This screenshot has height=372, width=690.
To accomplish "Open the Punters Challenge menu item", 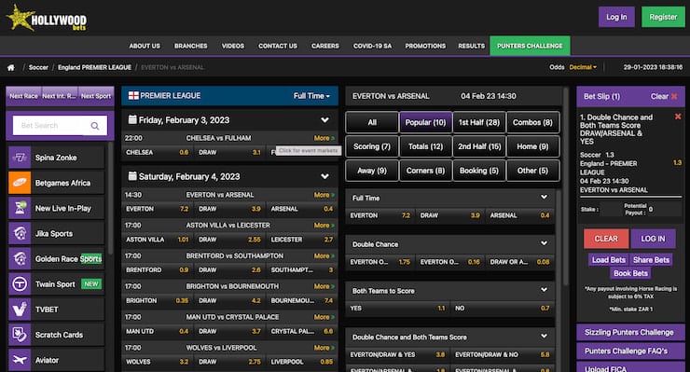I will click(x=530, y=46).
